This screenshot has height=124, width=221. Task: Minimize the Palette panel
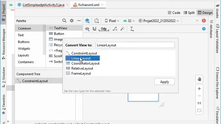pyautogui.click(x=79, y=21)
